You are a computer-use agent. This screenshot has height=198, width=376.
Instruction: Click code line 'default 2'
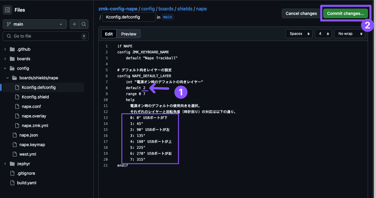pyautogui.click(x=136, y=88)
